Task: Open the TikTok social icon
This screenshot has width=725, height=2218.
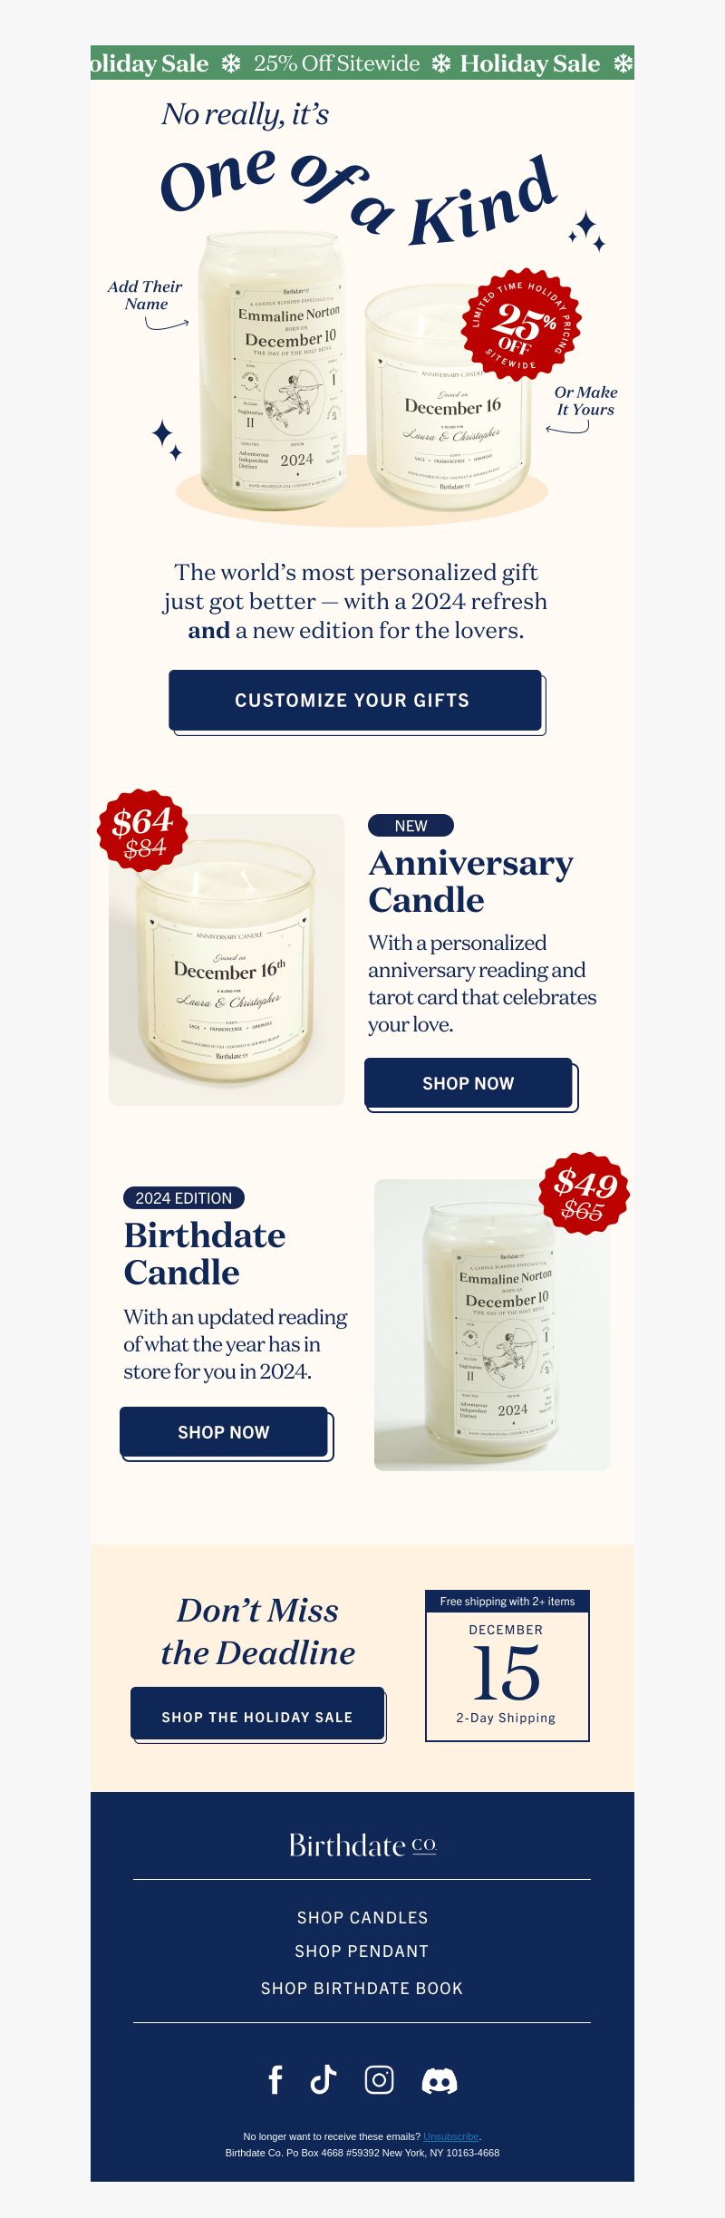Action: point(324,2079)
